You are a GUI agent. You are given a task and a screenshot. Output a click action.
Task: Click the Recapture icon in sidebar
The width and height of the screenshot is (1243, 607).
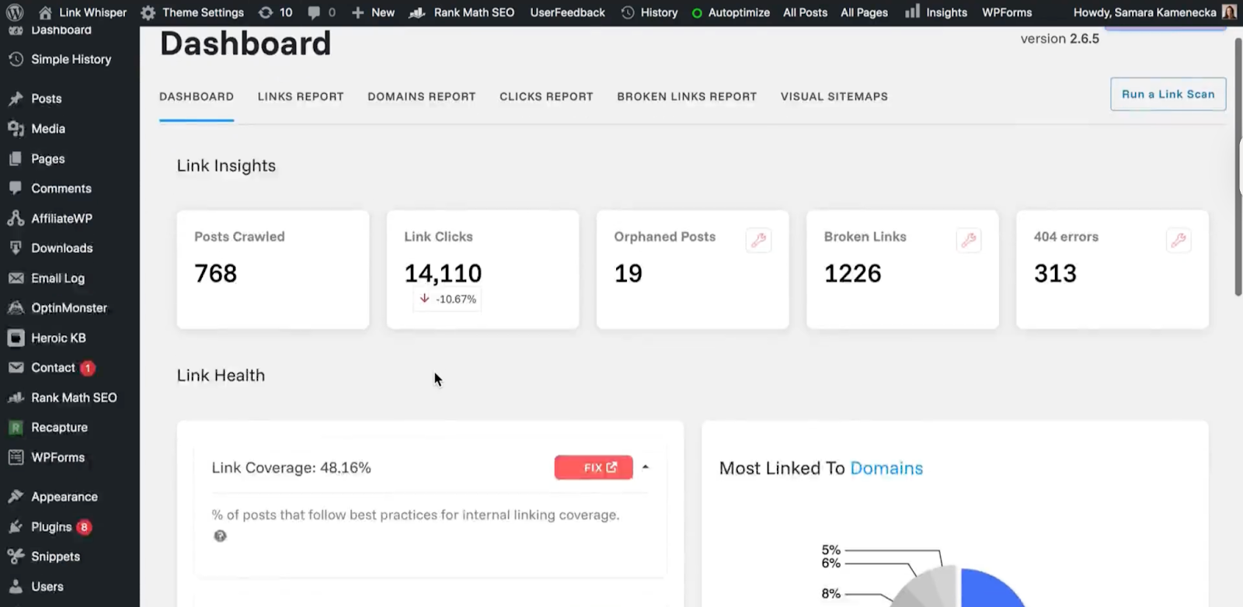(16, 428)
